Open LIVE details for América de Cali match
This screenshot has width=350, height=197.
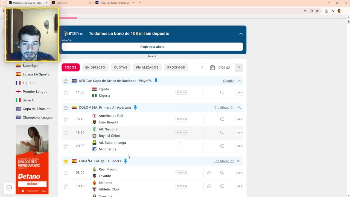click(x=239, y=119)
